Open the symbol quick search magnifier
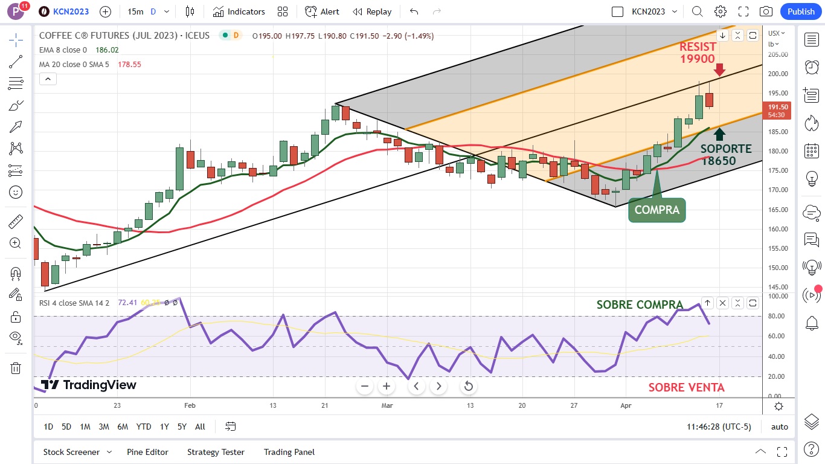 [697, 11]
